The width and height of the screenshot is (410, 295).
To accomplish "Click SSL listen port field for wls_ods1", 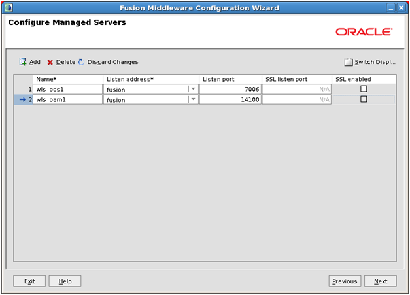I will point(297,89).
